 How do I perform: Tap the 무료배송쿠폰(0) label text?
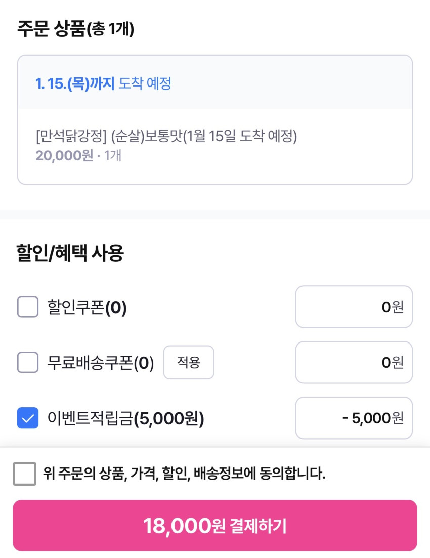[x=100, y=363]
